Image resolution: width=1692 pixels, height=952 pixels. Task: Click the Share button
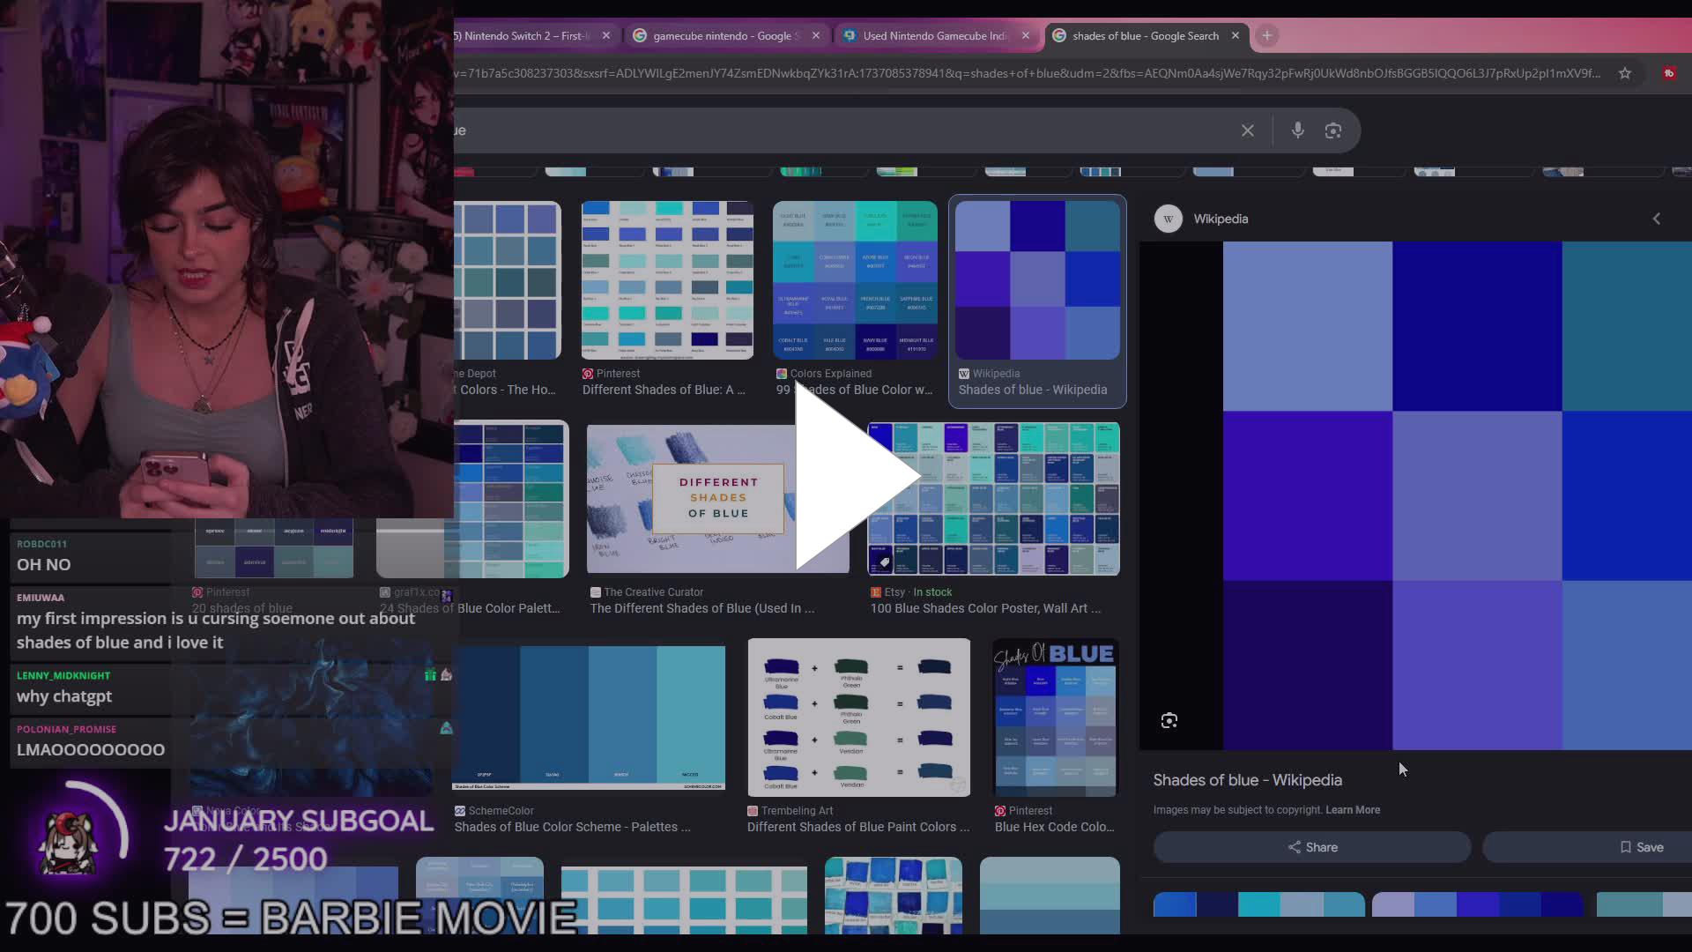point(1311,847)
